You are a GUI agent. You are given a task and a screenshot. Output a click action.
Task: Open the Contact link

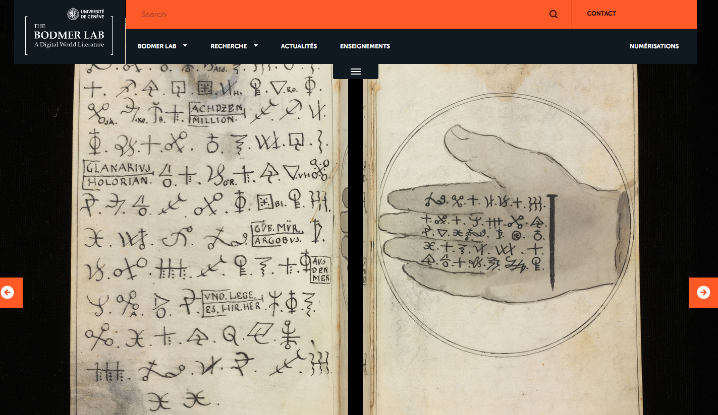pos(601,14)
